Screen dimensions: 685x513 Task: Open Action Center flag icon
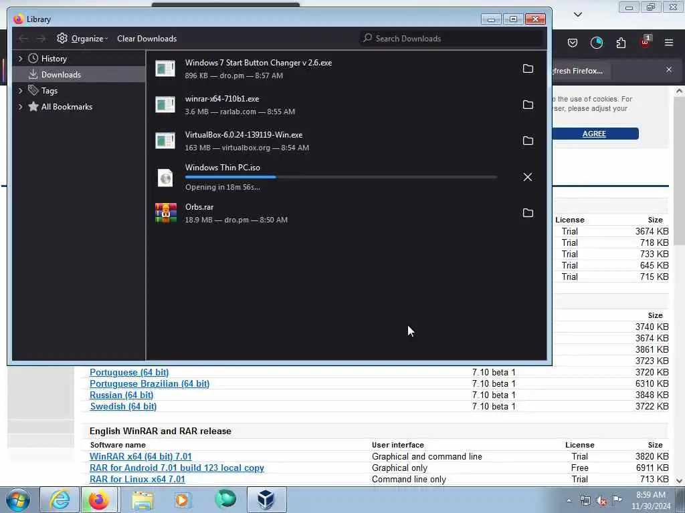point(617,500)
